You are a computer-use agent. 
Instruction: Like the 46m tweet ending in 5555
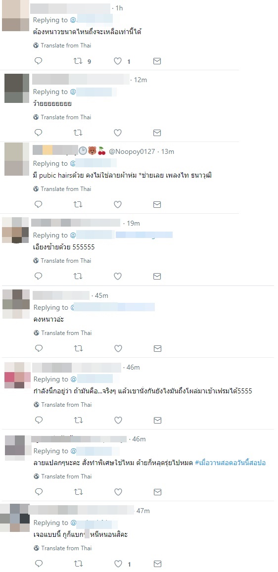(118, 420)
